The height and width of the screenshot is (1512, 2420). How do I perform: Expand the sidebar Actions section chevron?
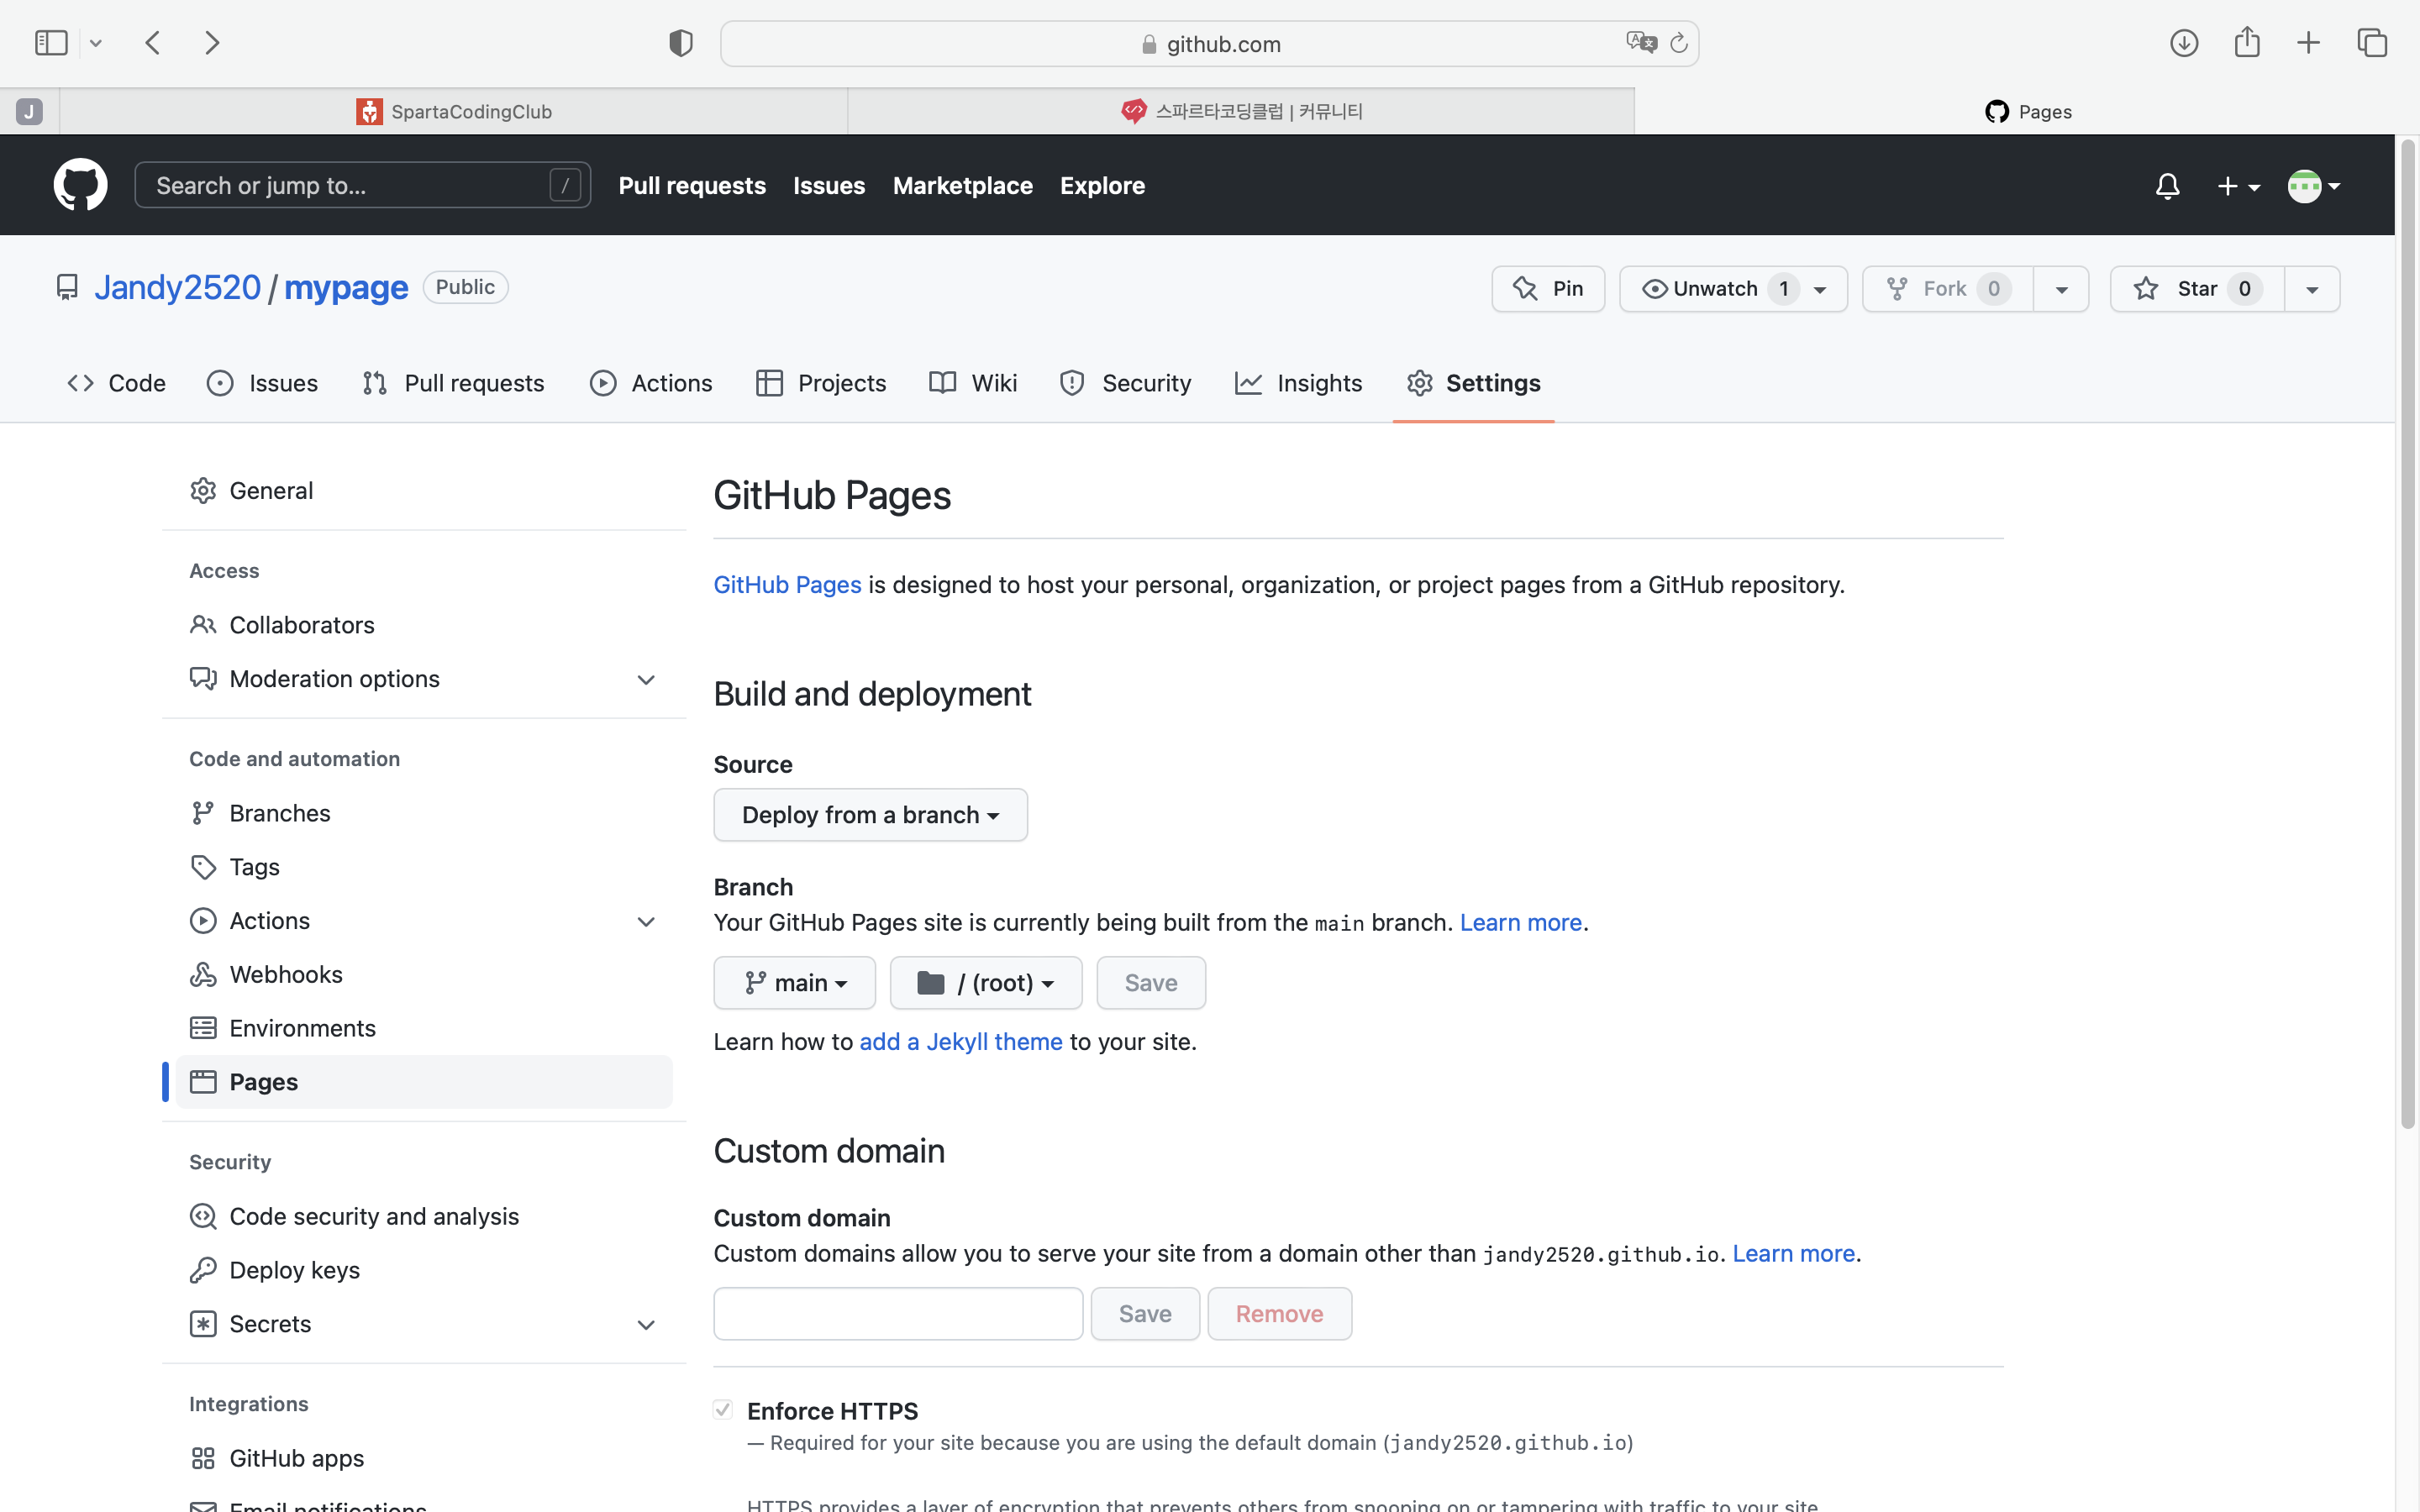646,922
